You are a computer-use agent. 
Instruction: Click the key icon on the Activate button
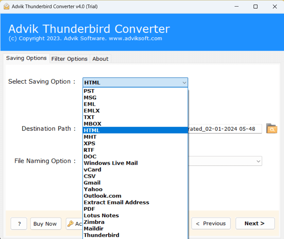click(70, 224)
